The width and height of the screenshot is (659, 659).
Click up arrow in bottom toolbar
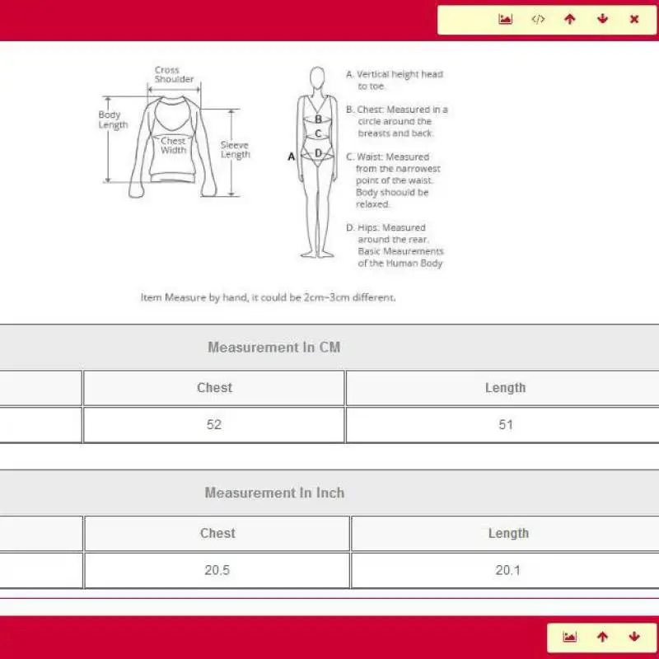[603, 637]
